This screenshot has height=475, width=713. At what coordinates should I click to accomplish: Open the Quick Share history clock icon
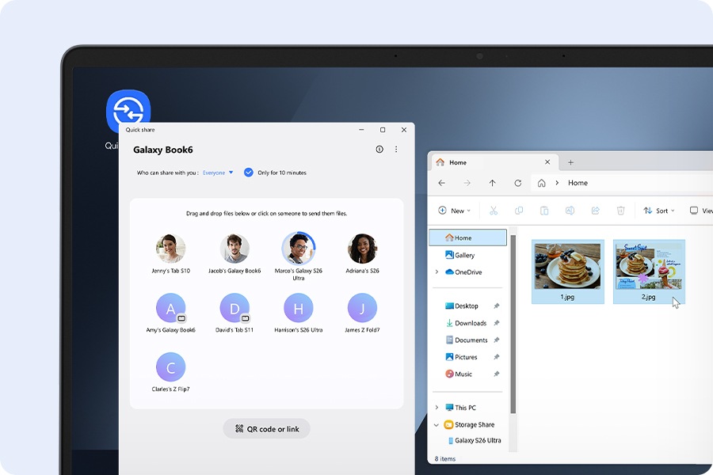[x=379, y=149]
